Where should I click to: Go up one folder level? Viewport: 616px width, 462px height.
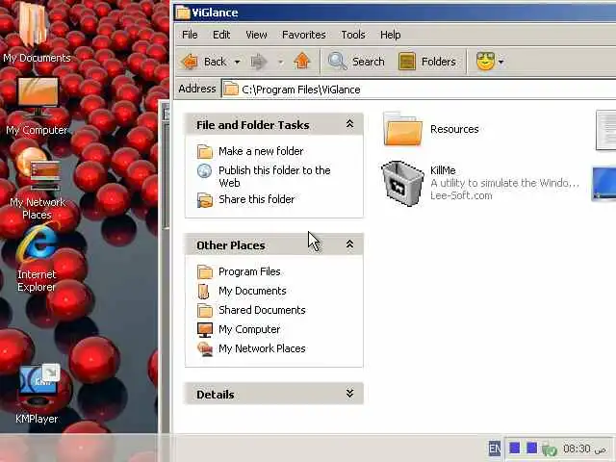(301, 62)
